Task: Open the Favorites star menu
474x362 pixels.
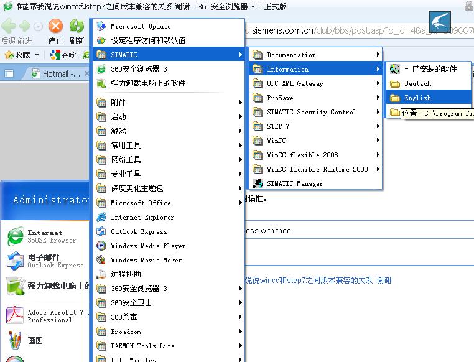Action: [9, 55]
